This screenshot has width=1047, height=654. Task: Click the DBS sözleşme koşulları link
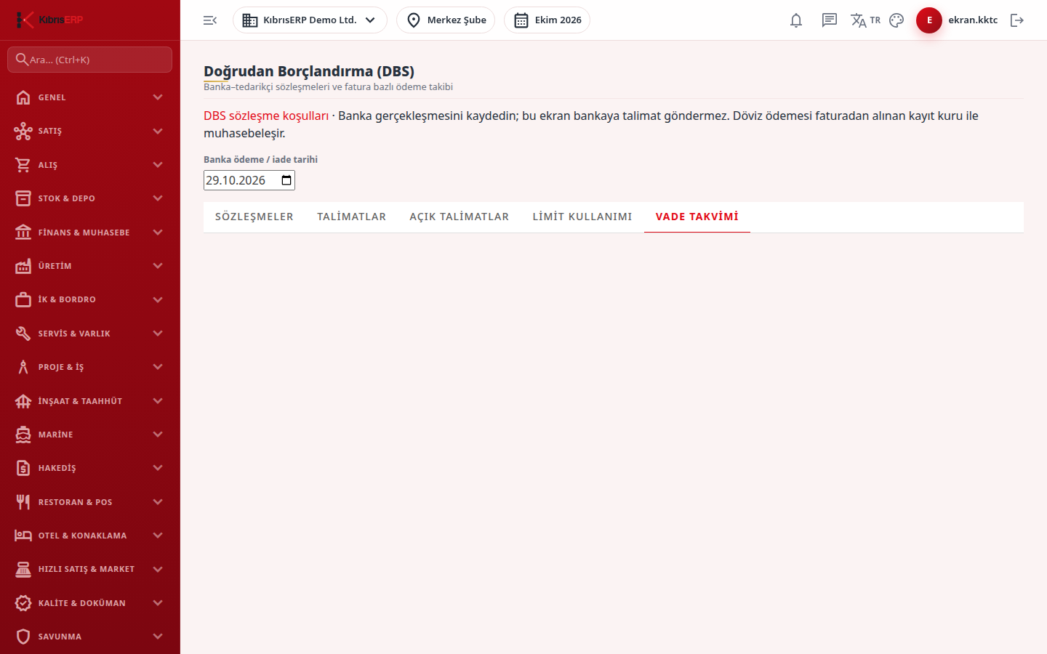tap(266, 116)
